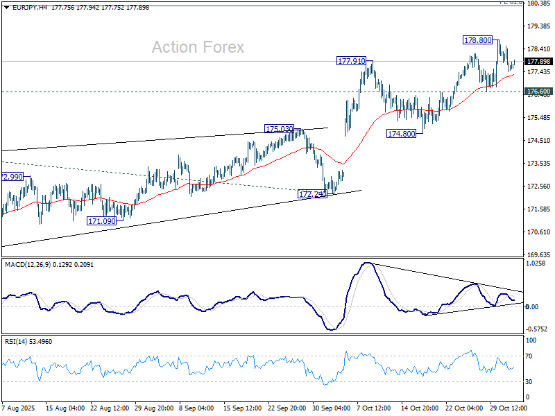Click the 15 Aug 04:00 date label

[65, 408]
